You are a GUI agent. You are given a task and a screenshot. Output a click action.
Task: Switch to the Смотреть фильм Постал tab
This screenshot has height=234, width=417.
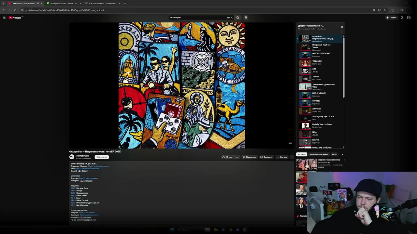tap(102, 3)
